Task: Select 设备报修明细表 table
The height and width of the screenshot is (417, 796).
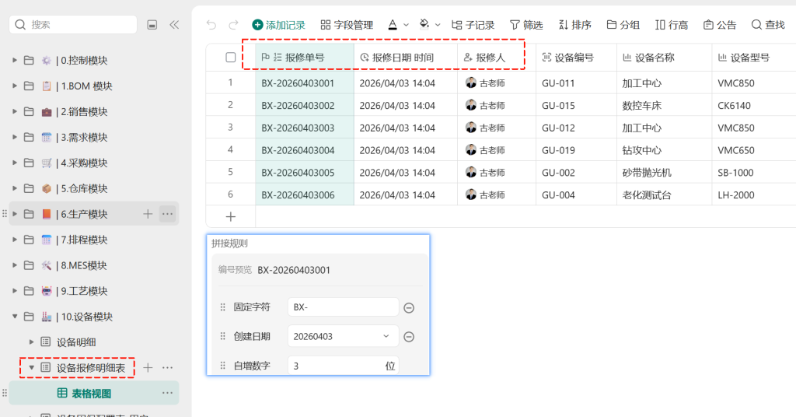Action: click(90, 368)
